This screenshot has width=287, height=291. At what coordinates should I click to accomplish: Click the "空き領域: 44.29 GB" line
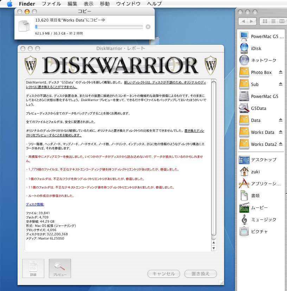[x=40, y=221]
